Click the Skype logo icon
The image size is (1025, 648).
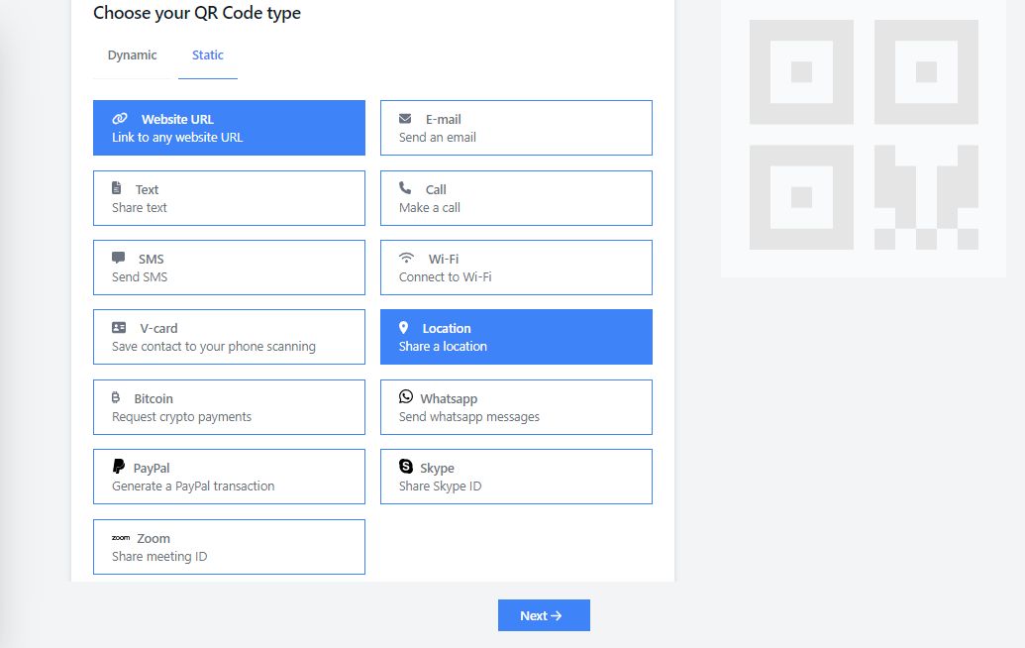click(406, 467)
